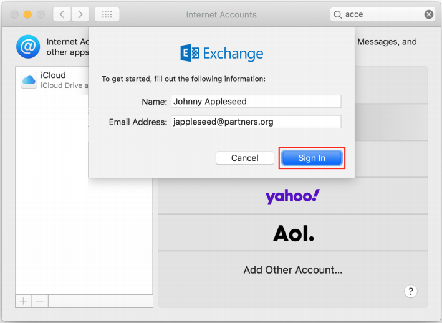Go back using the left arrow button

click(62, 14)
